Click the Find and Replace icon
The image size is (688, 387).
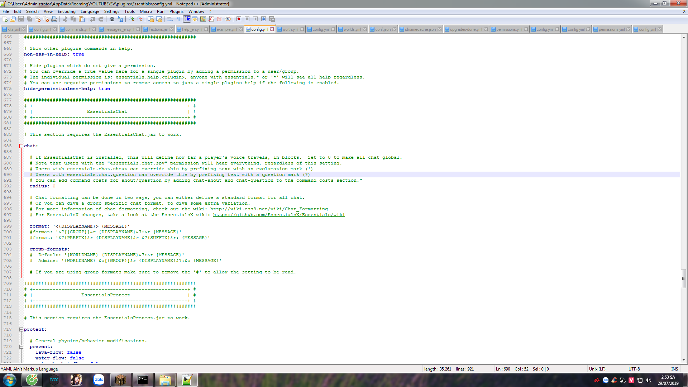coord(120,19)
